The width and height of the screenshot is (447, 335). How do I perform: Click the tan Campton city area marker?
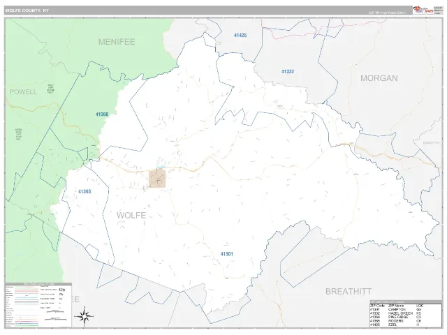157,179
